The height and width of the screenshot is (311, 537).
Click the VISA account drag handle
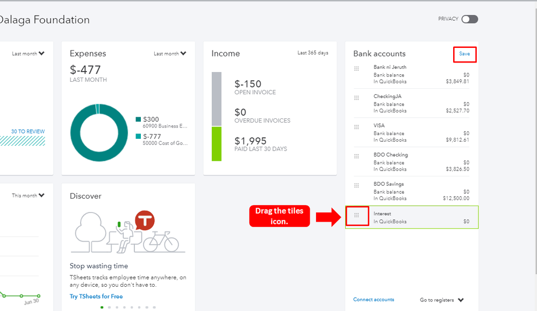coord(356,127)
